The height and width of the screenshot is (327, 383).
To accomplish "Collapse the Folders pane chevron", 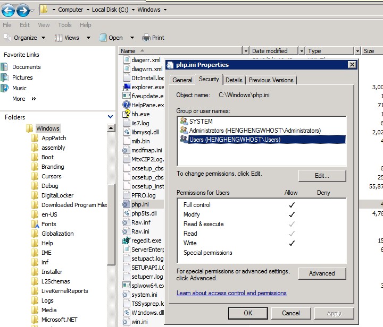I will [111, 117].
